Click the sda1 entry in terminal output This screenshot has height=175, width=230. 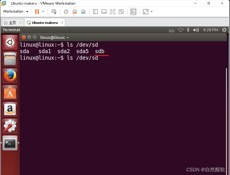tap(45, 51)
